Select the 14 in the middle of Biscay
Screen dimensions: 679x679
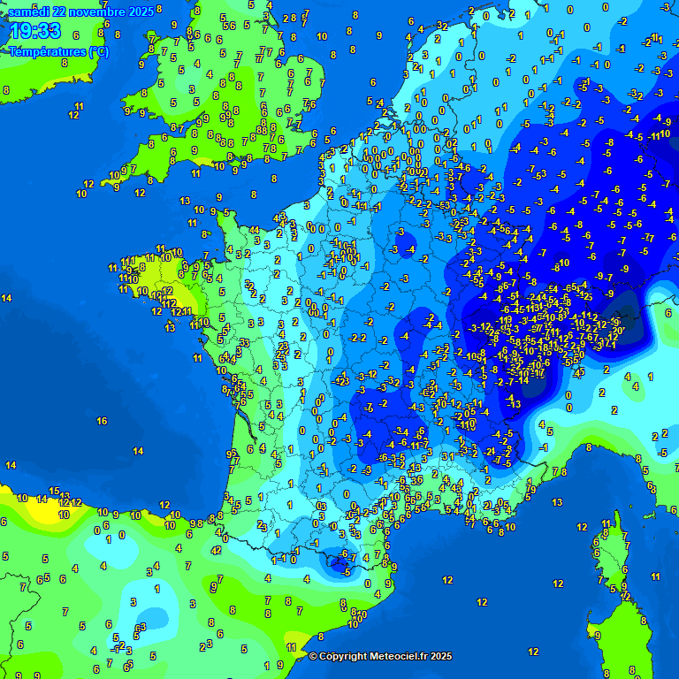[x=138, y=451]
